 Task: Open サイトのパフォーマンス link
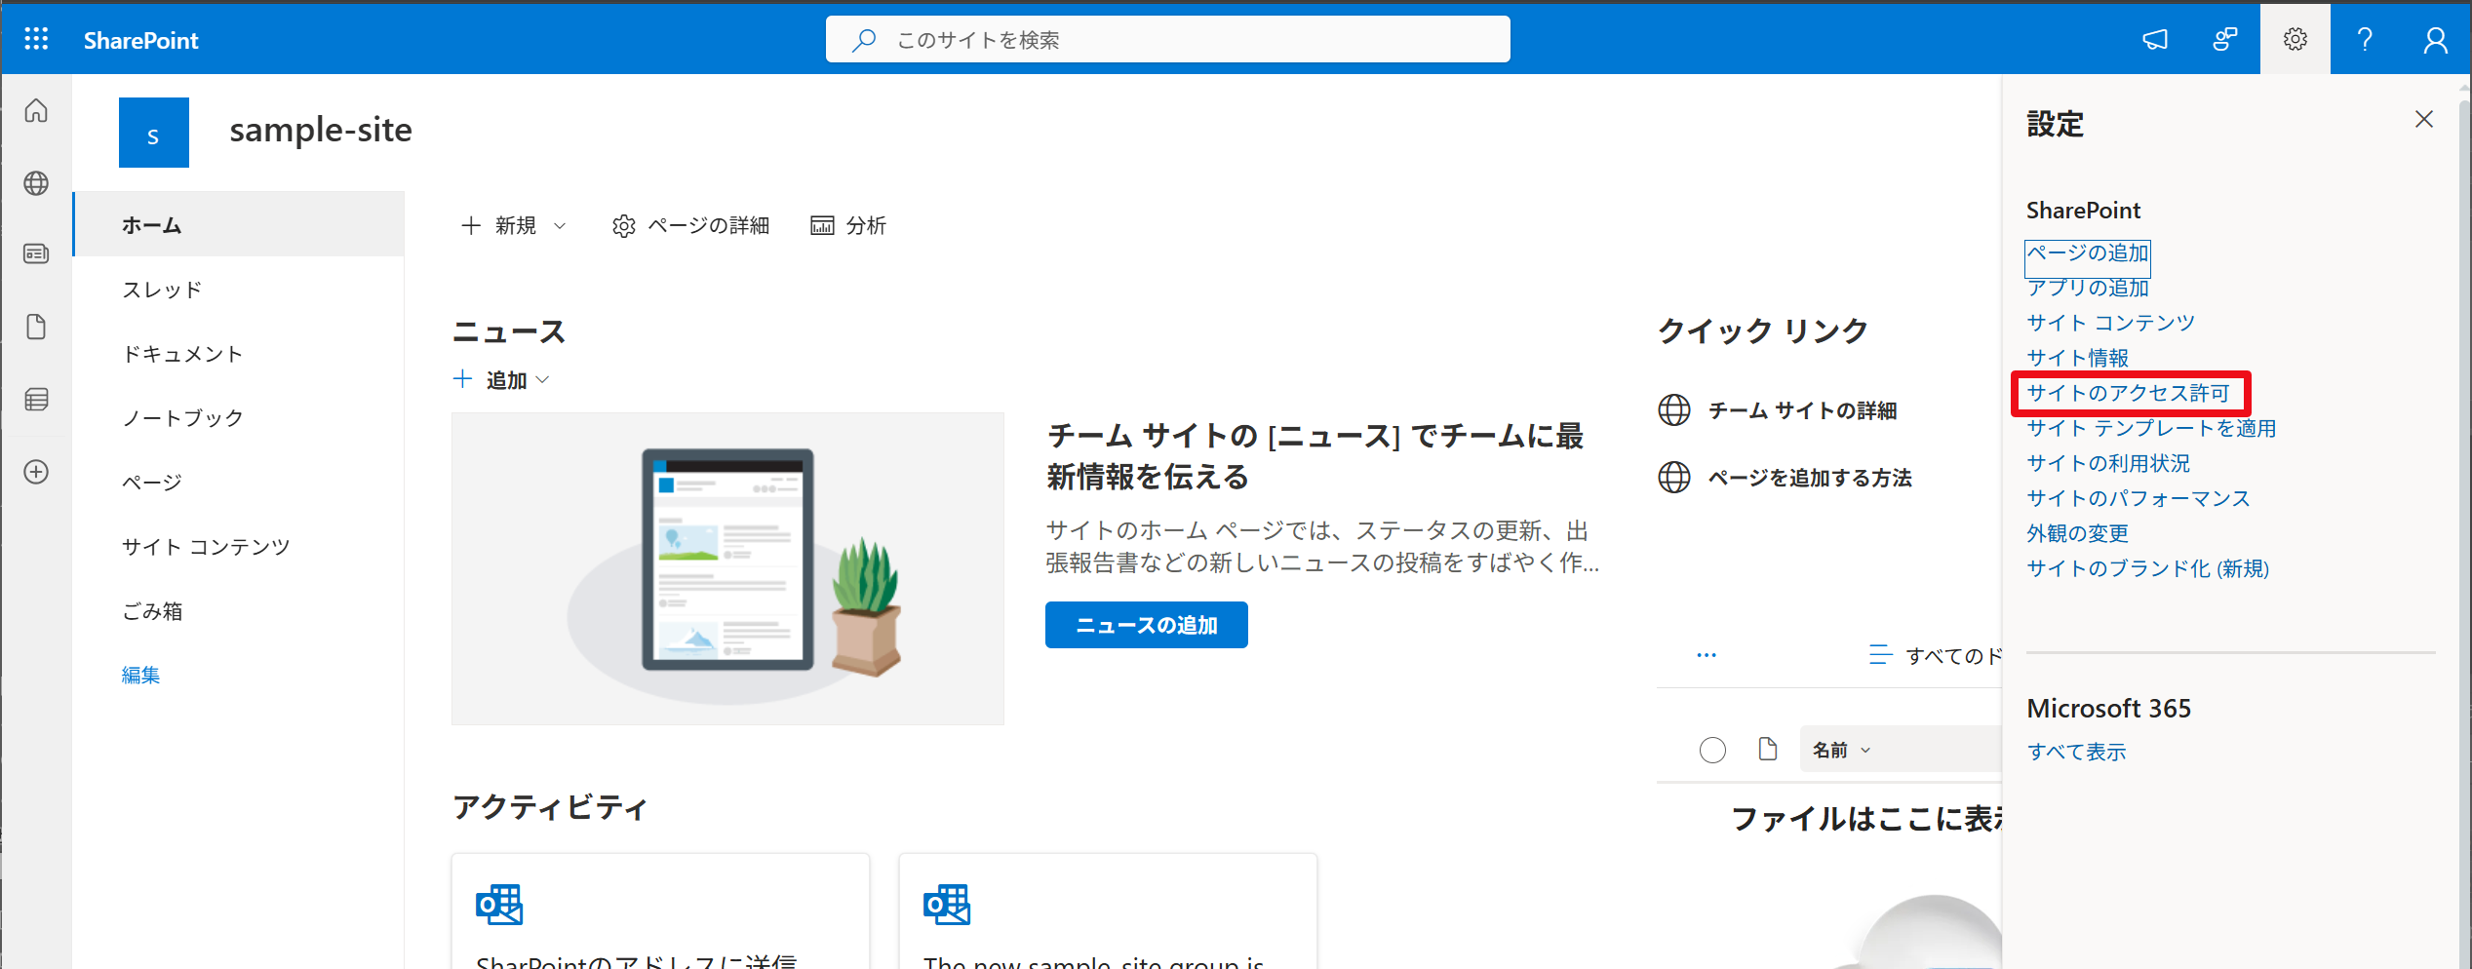(x=2138, y=498)
